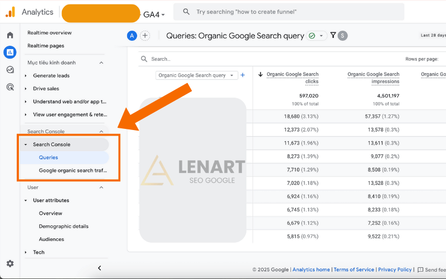Click the Analytics home link
Viewport: 446px width, 279px height.
click(x=311, y=270)
